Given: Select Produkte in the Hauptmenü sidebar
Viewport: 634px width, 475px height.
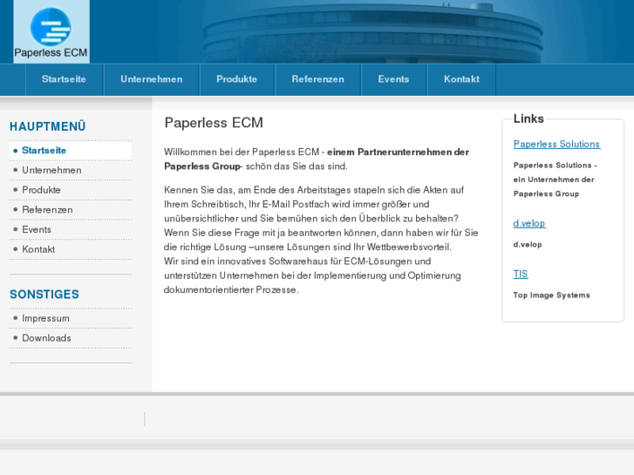Looking at the screenshot, I should pos(71,190).
